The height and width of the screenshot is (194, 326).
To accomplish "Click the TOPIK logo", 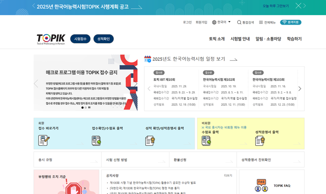I will pos(51,39).
